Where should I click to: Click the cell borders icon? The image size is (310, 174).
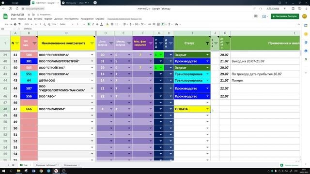(112, 24)
